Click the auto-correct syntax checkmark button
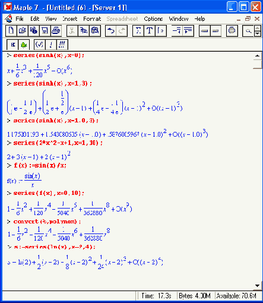 click(39, 45)
